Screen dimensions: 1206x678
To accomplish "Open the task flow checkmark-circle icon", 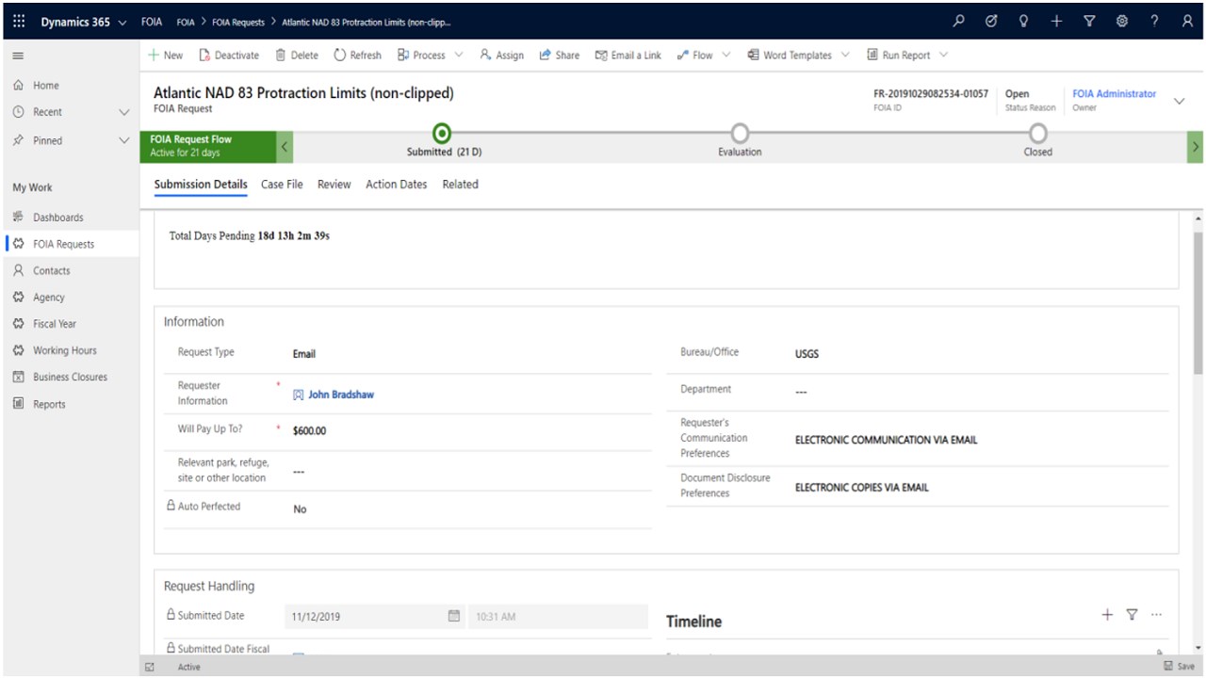I will point(991,22).
